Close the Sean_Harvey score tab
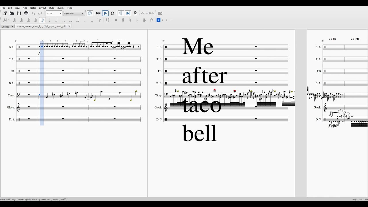 [69, 26]
